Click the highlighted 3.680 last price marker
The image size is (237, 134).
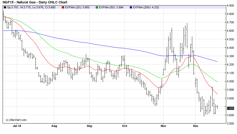[x=230, y=108]
